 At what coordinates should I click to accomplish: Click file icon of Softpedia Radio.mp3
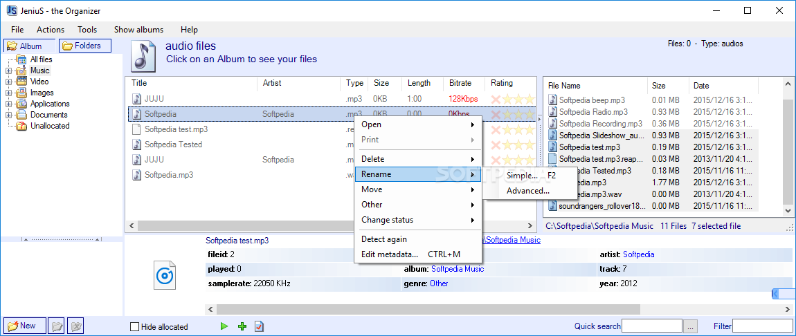point(553,112)
